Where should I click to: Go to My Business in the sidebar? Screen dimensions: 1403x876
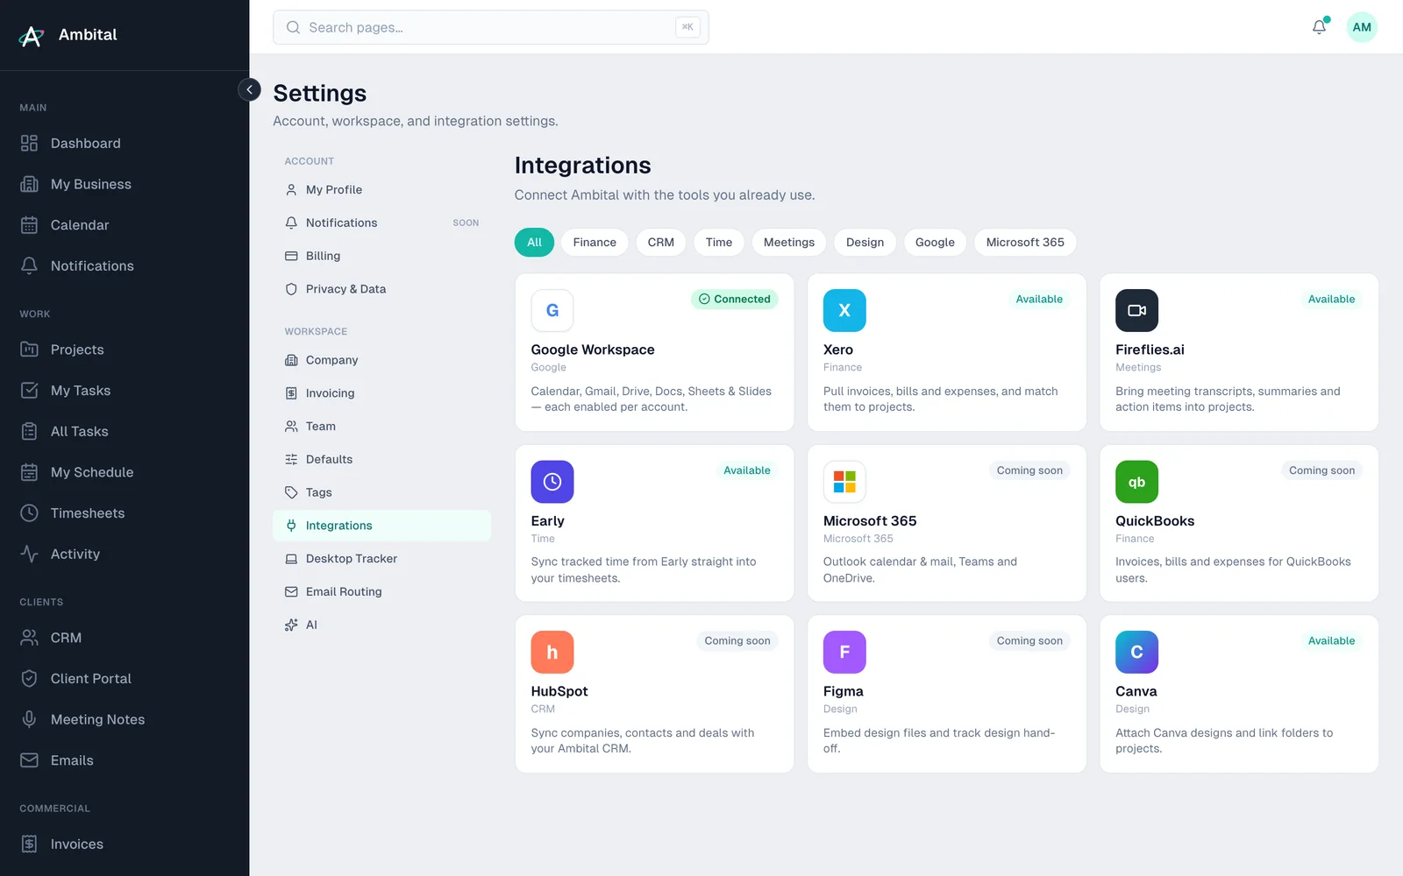coord(125,184)
